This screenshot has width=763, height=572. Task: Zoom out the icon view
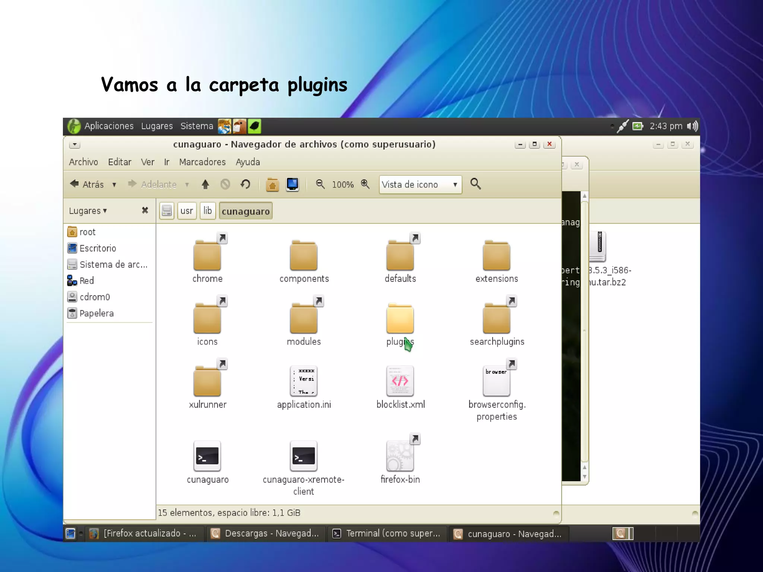[x=320, y=184]
